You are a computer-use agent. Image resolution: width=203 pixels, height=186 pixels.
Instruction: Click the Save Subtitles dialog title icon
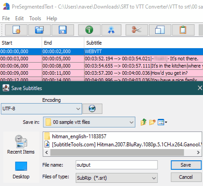click(6, 88)
